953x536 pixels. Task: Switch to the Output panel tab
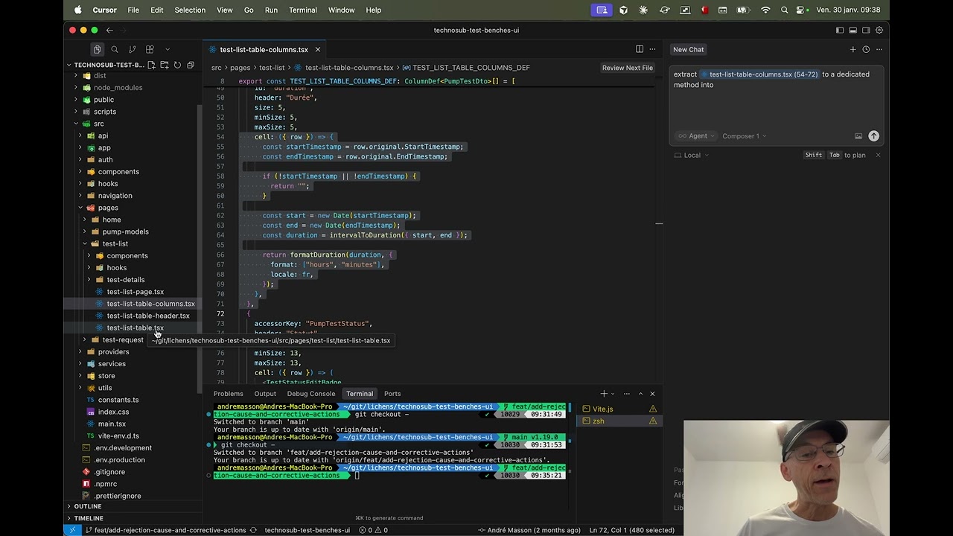pyautogui.click(x=265, y=394)
